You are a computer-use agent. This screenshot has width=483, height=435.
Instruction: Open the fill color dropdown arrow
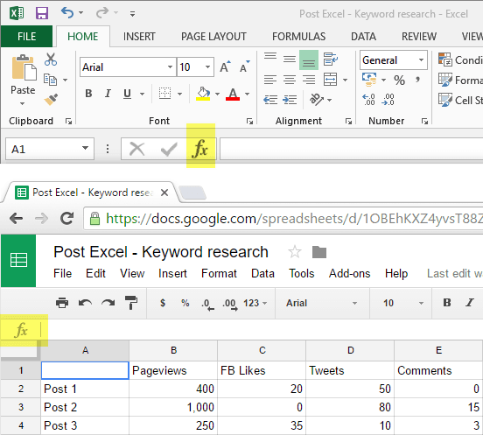click(217, 94)
